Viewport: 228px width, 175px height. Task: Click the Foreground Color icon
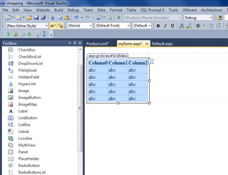[x=182, y=26]
